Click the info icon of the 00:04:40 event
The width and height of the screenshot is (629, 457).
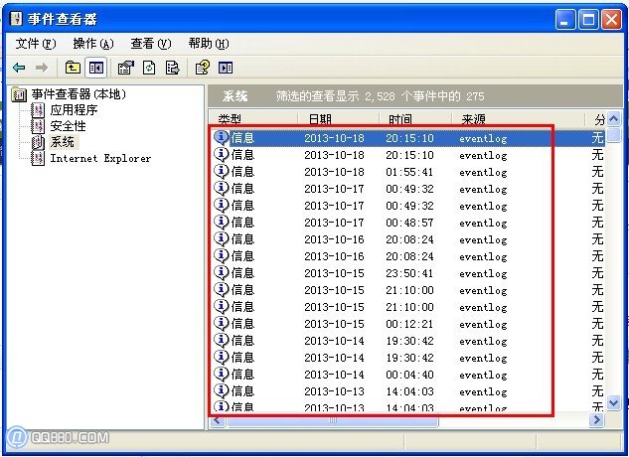coord(221,374)
